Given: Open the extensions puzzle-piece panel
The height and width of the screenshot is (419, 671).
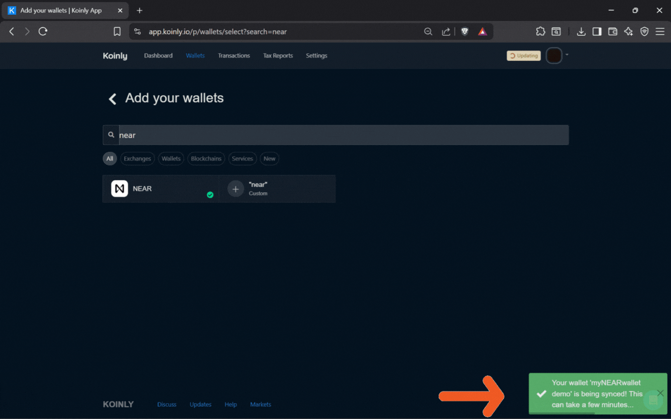Looking at the screenshot, I should point(540,31).
